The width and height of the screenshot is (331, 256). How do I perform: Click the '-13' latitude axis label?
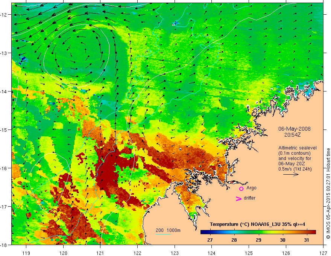tap(4, 53)
